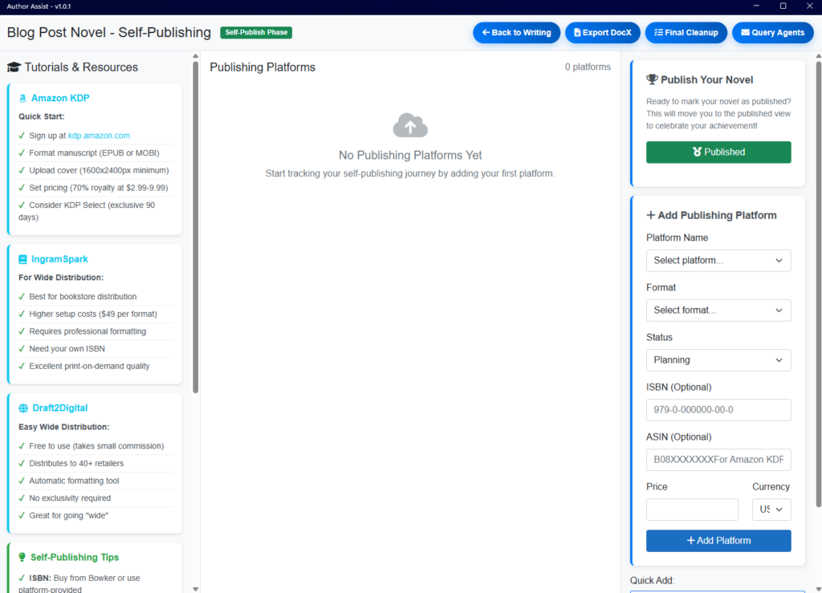Open Final Cleanup

click(x=686, y=33)
